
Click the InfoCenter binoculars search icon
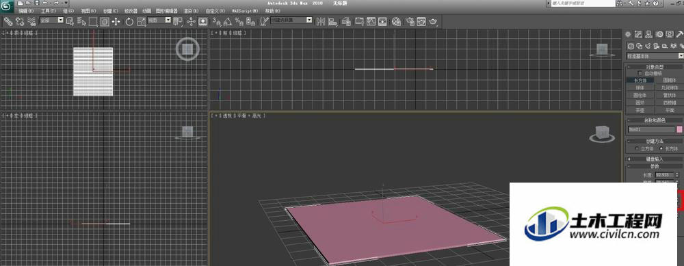tap(620, 3)
